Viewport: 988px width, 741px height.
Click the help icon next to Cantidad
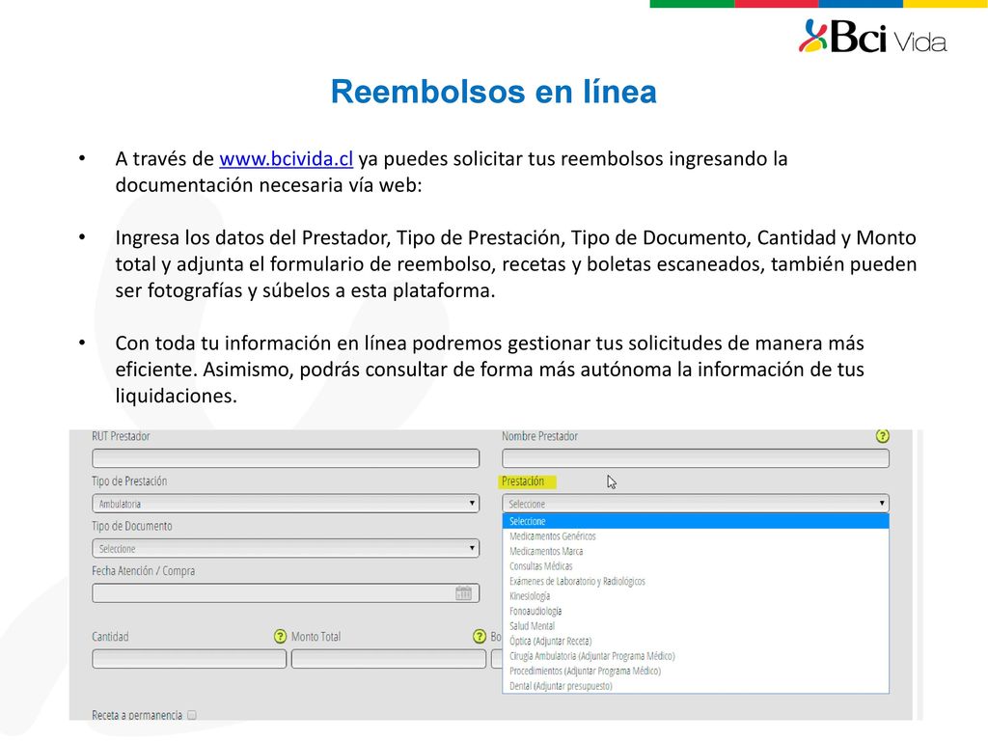coord(281,637)
